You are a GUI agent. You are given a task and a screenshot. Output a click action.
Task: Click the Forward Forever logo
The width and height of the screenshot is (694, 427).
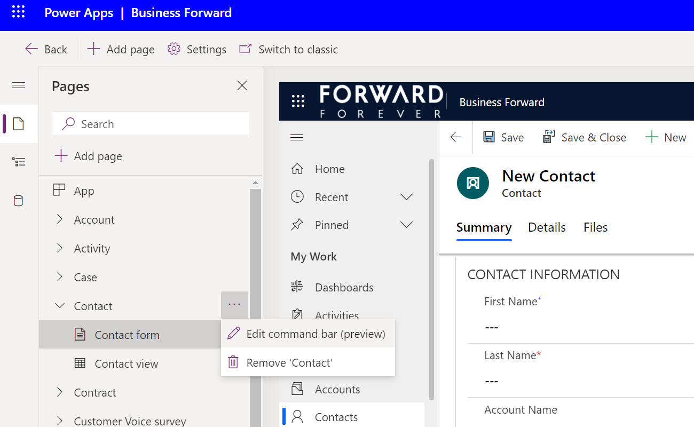381,101
